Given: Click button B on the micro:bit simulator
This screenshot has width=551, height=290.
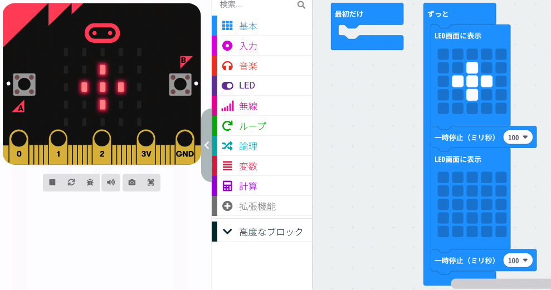Looking at the screenshot, I should tap(181, 84).
